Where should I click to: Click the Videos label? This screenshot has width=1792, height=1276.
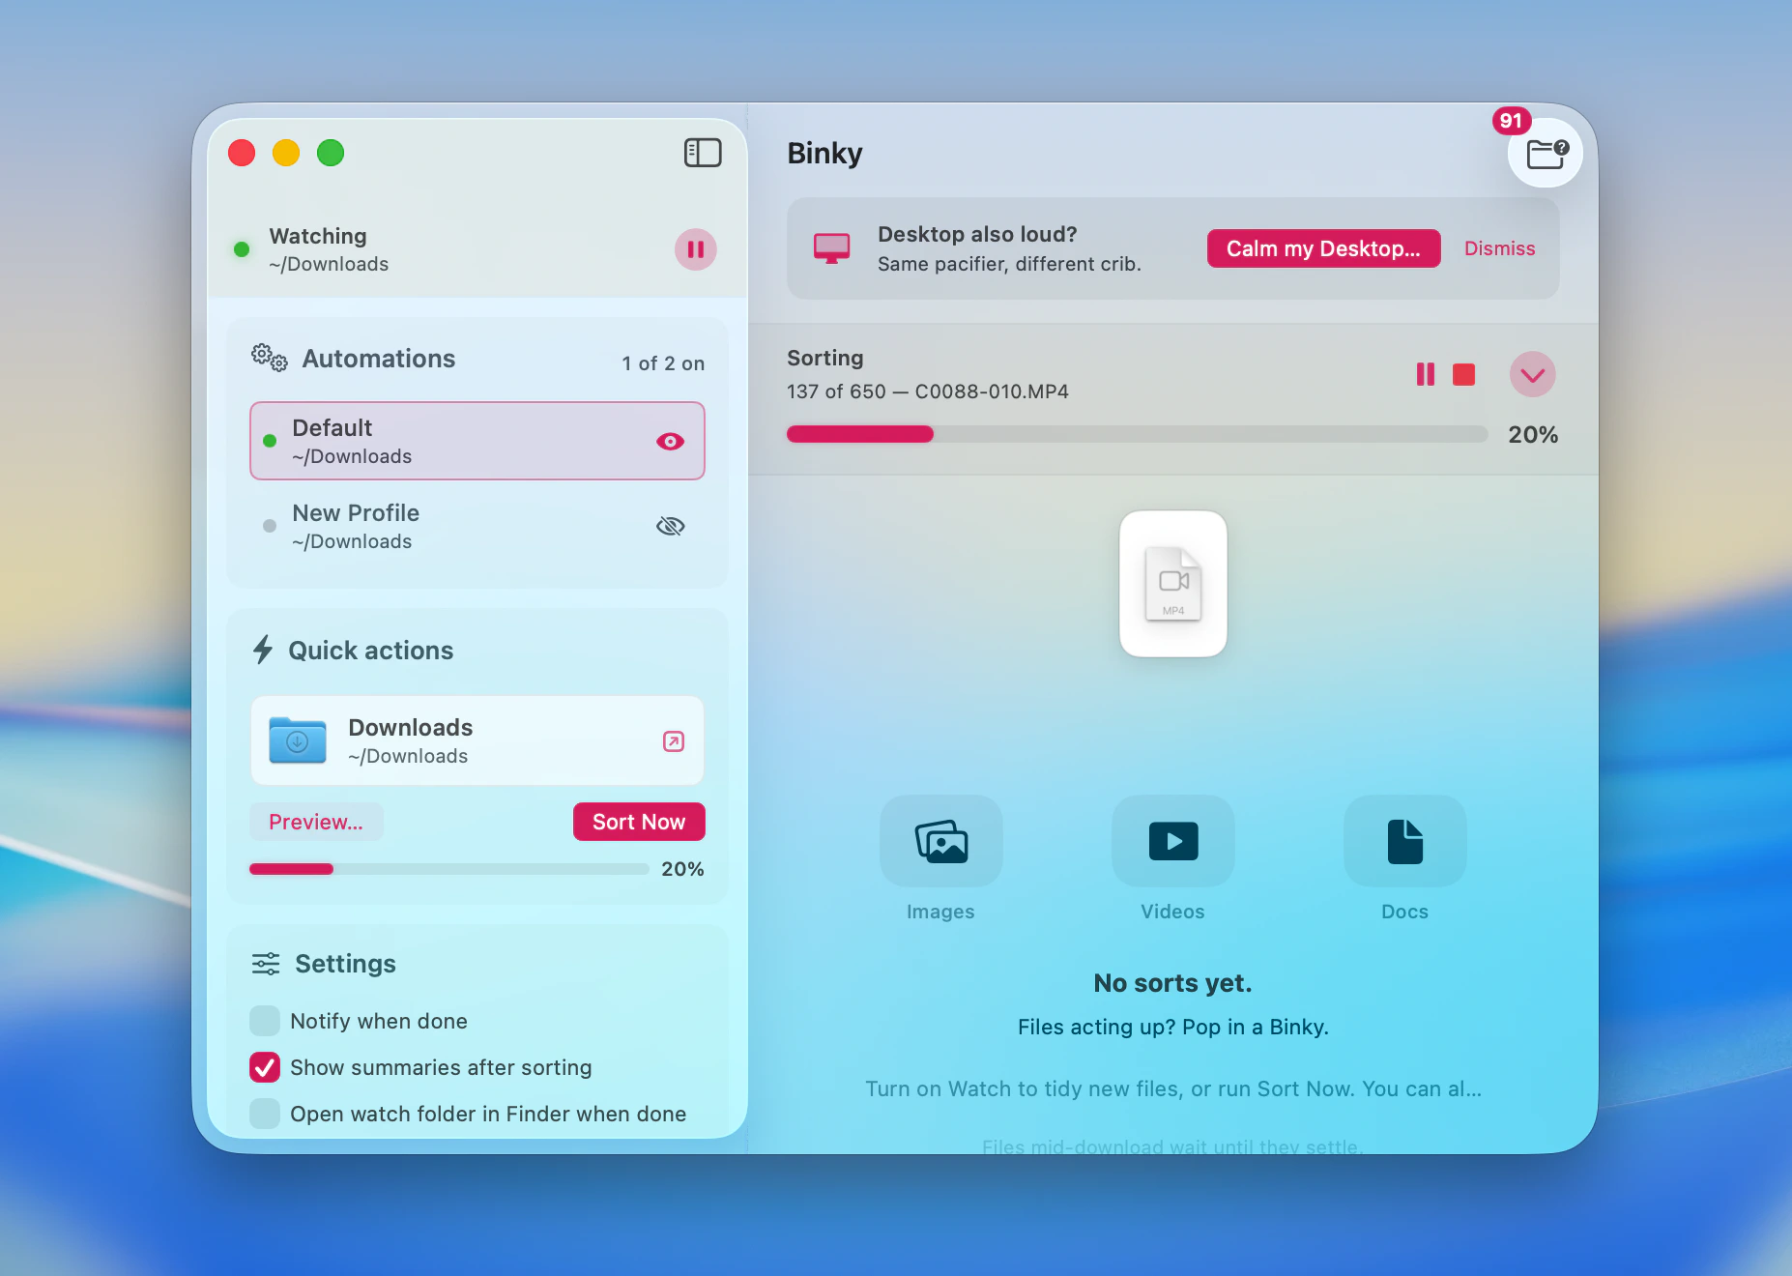click(1172, 912)
